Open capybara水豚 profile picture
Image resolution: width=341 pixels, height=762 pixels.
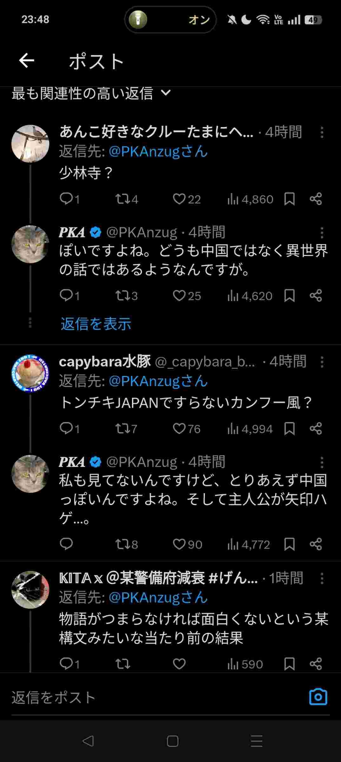click(30, 373)
